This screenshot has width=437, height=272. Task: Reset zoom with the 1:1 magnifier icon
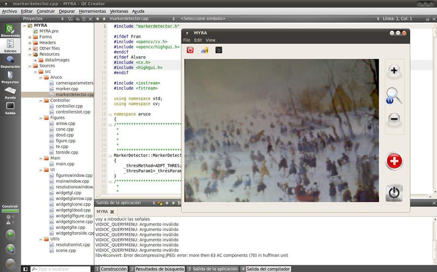click(393, 95)
